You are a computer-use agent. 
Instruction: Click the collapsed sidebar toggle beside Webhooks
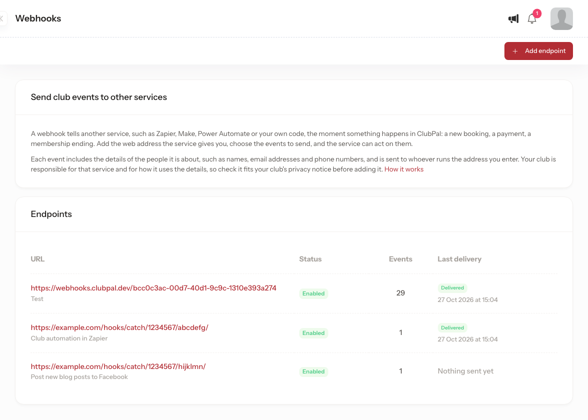(x=2, y=18)
